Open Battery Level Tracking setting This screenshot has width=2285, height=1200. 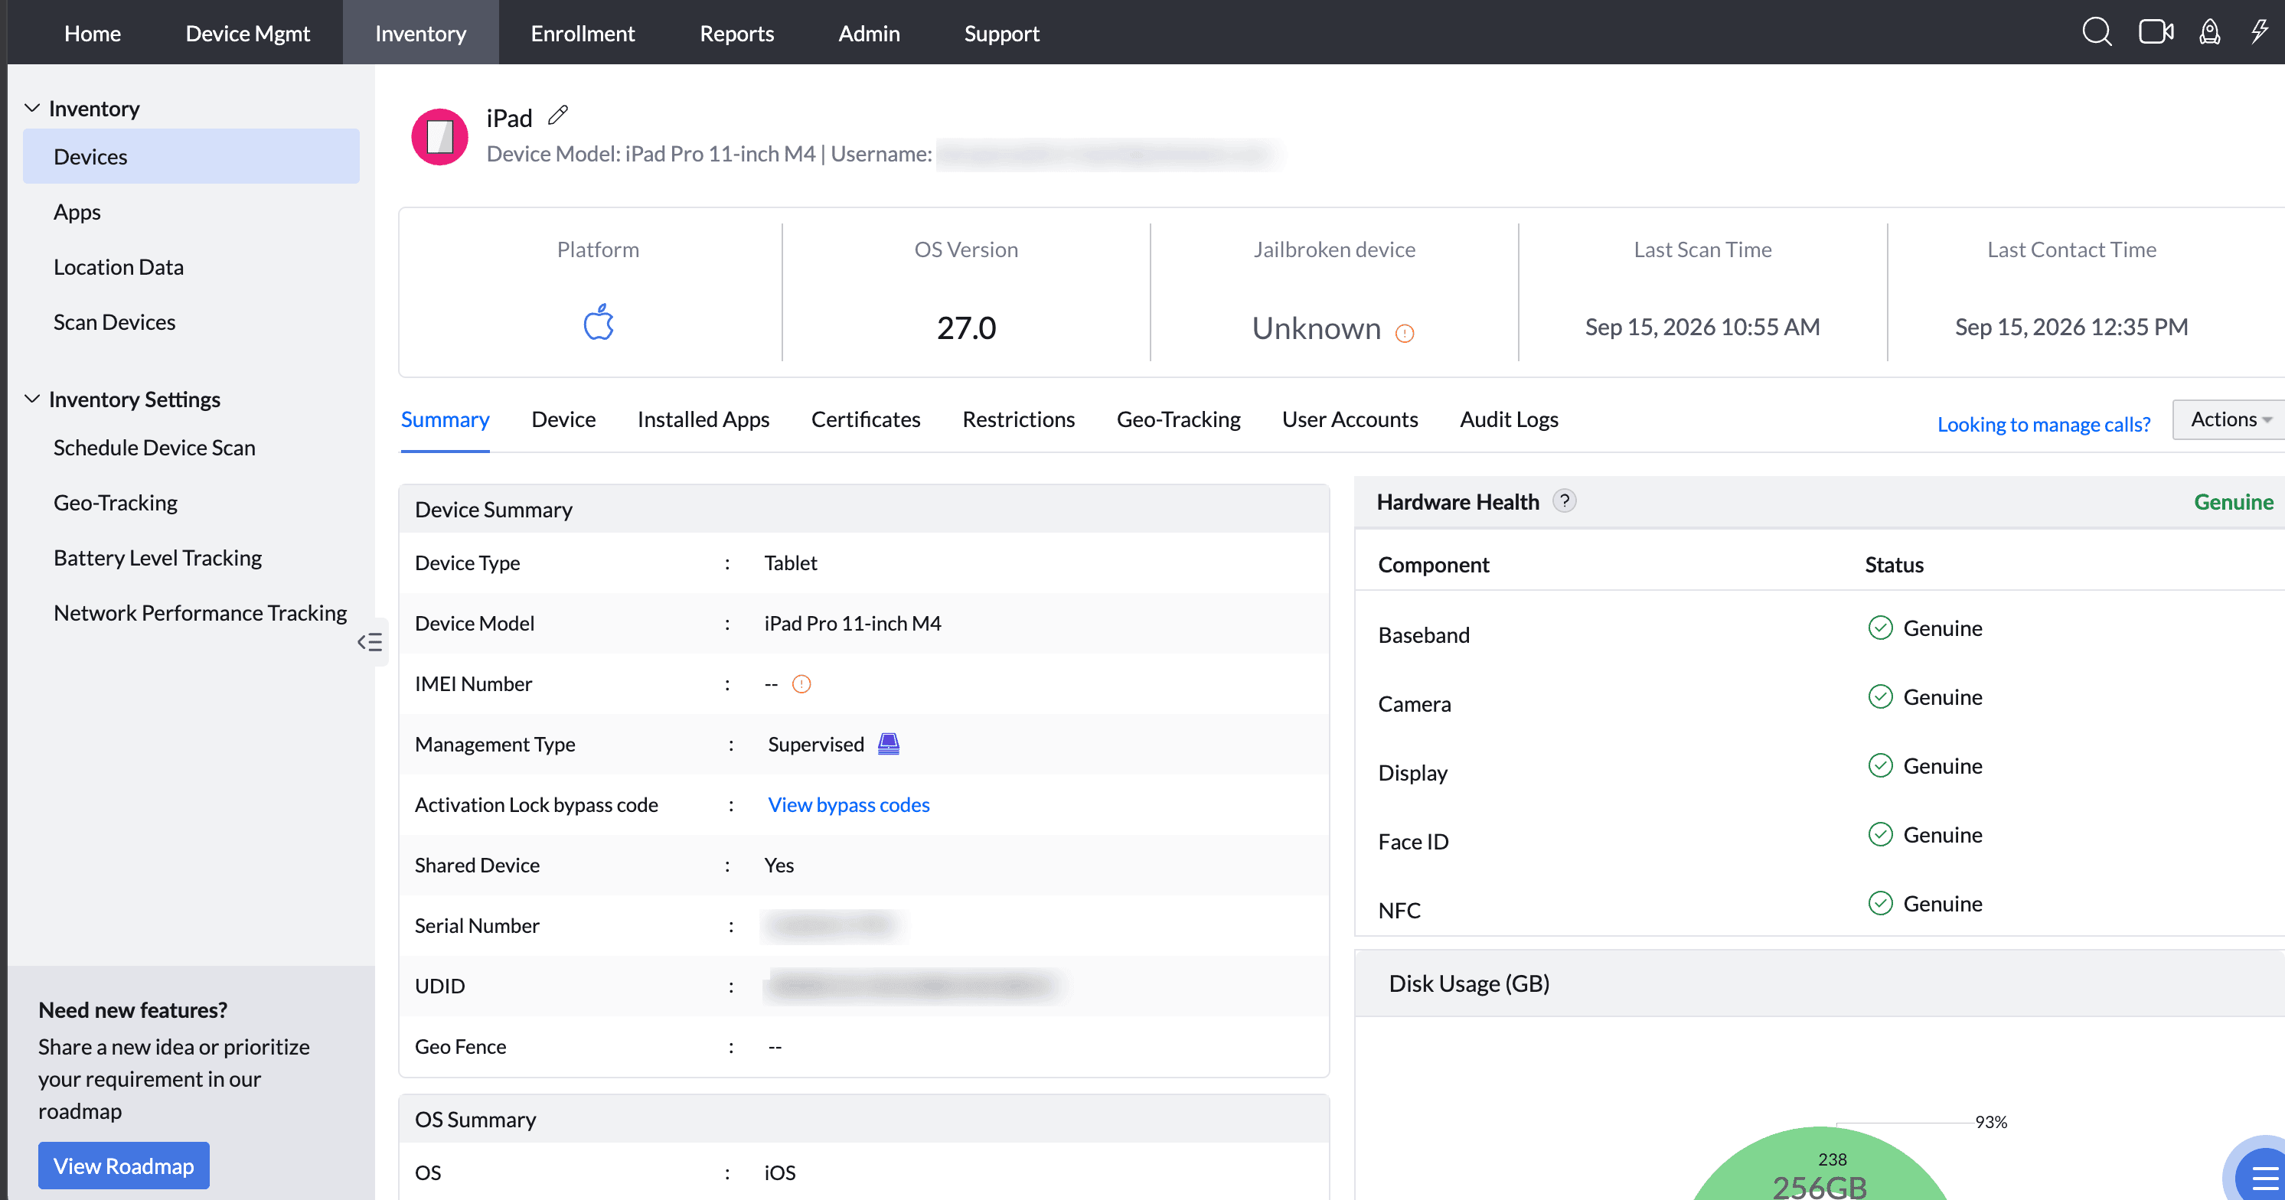[x=158, y=558]
